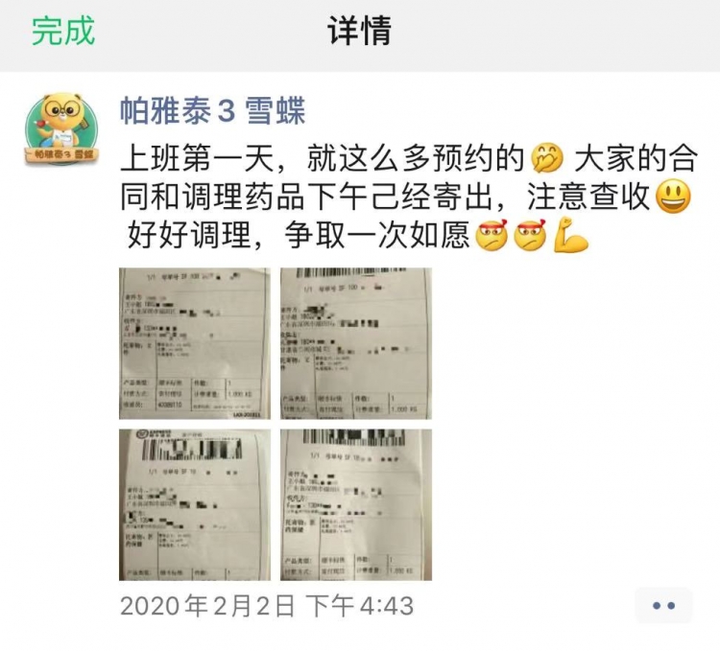Click the 详情 page title
Image resolution: width=720 pixels, height=651 pixels.
pyautogui.click(x=360, y=31)
